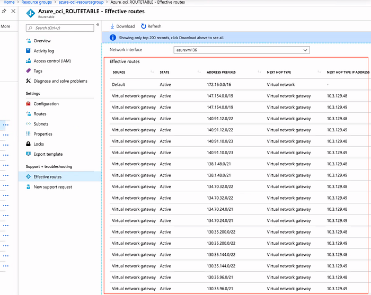Select Subnets under Settings
371x295 pixels.
pyautogui.click(x=41, y=124)
